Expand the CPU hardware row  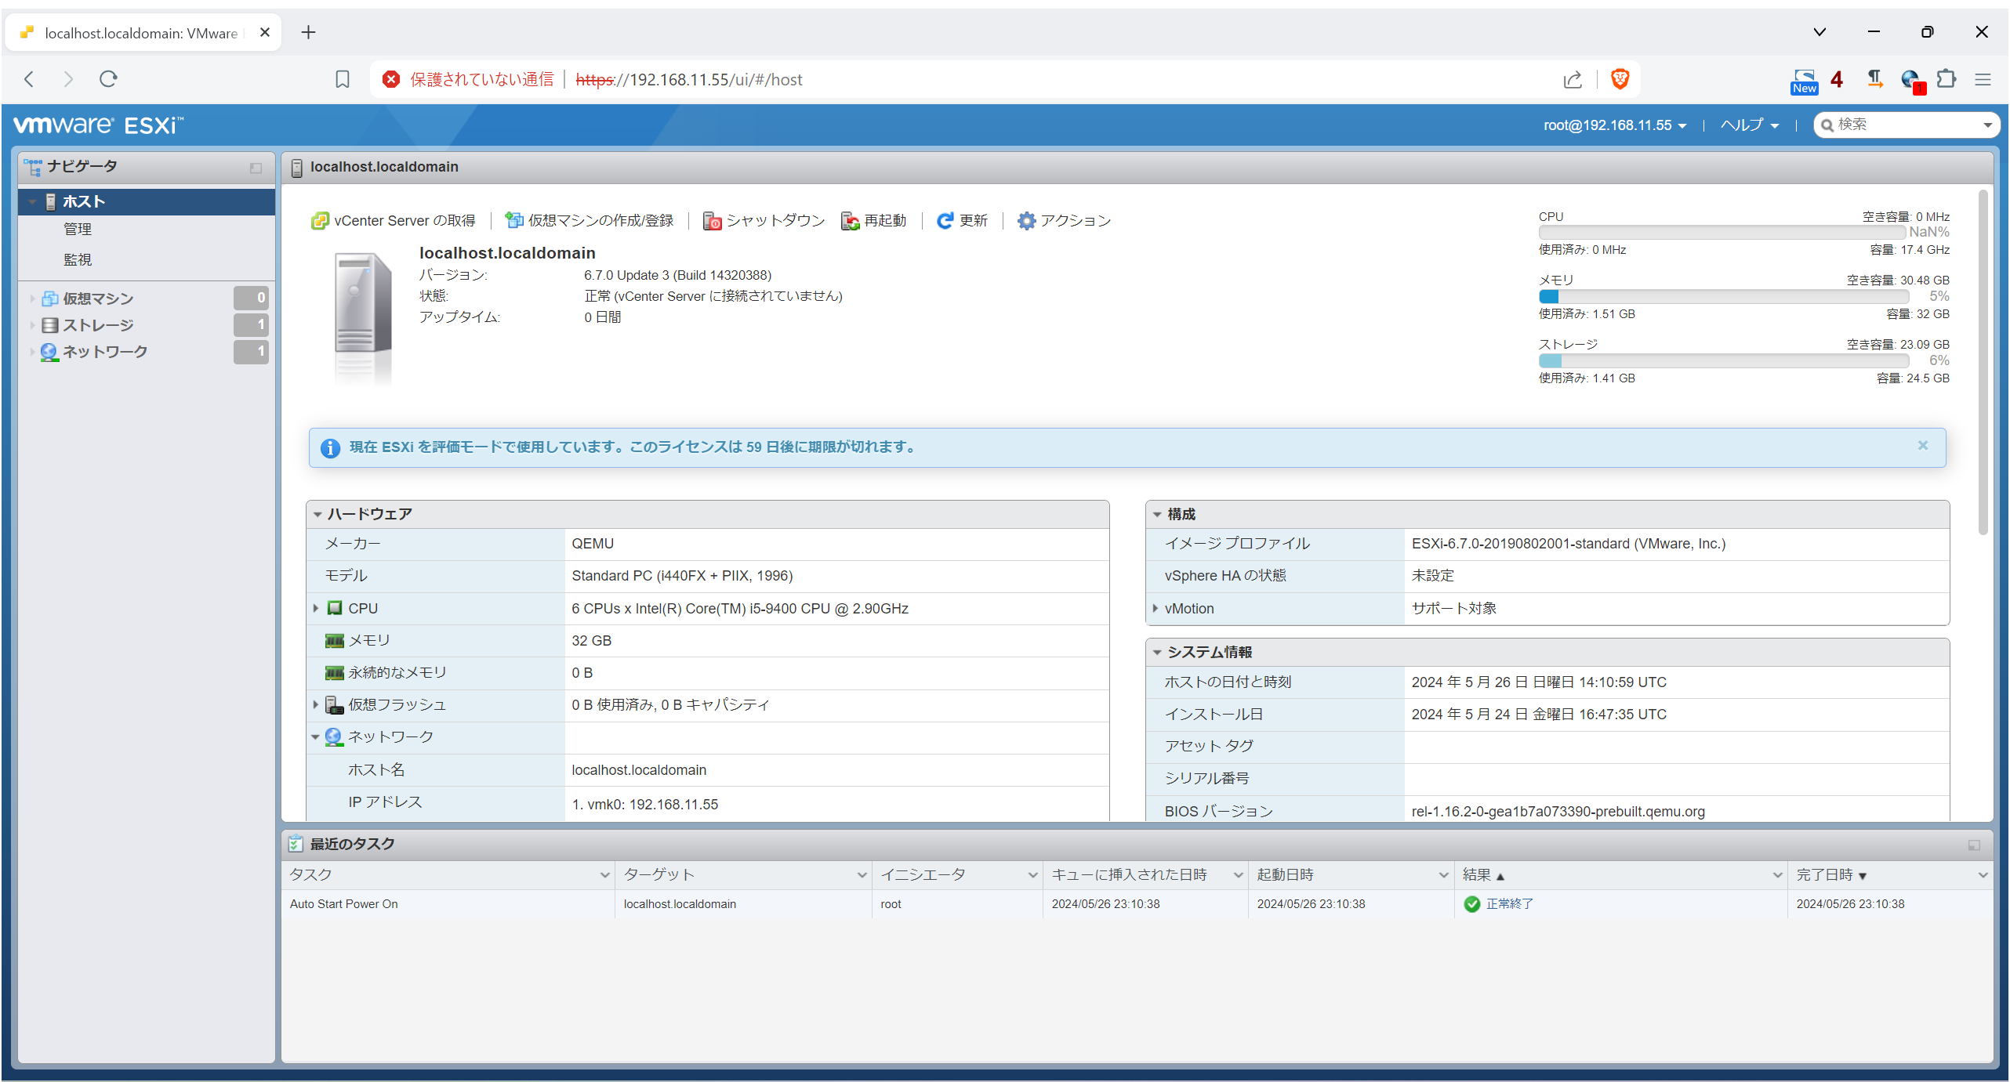pyautogui.click(x=315, y=609)
